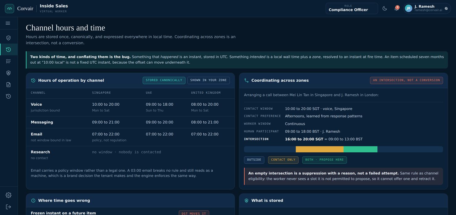This screenshot has width=456, height=215.
Task: Click the shield check sidebar icon
Action: click(8, 38)
